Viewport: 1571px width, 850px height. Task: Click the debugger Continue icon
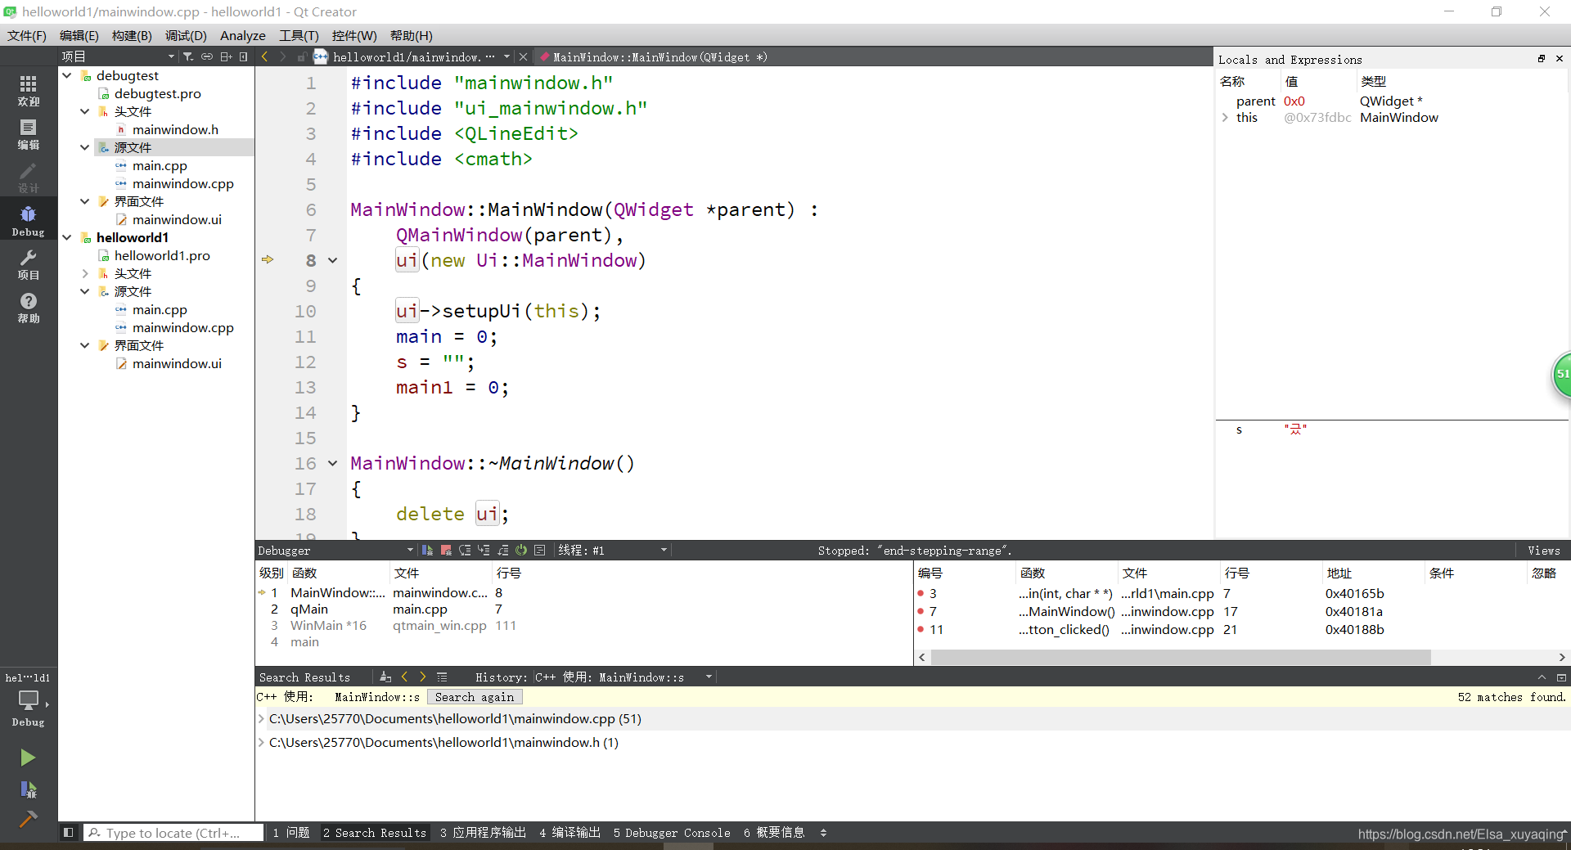pos(427,551)
